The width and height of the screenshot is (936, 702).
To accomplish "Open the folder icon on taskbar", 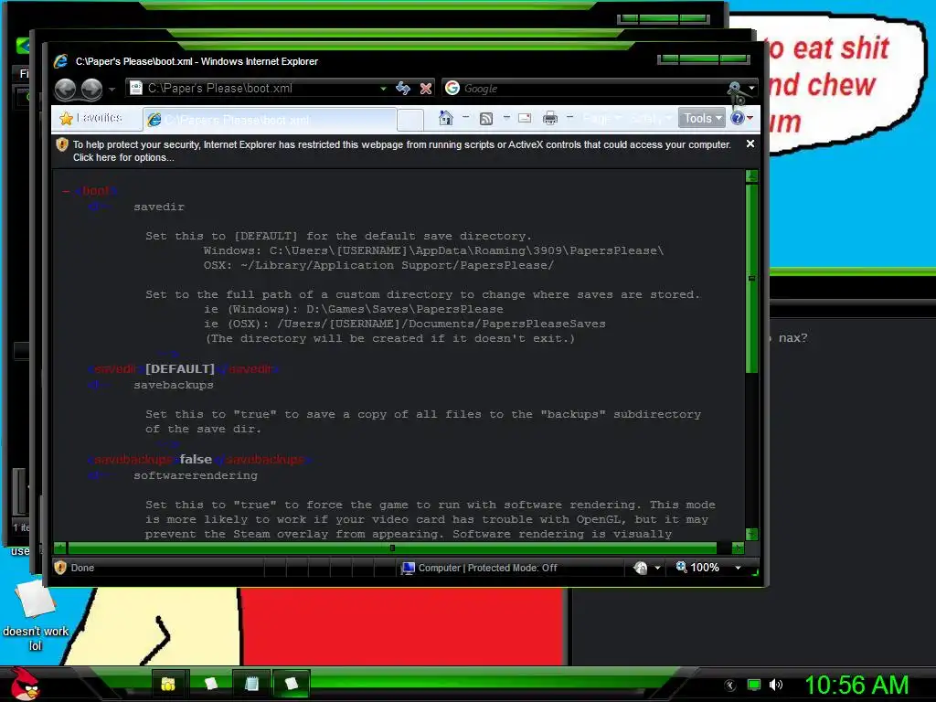I will pyautogui.click(x=168, y=684).
